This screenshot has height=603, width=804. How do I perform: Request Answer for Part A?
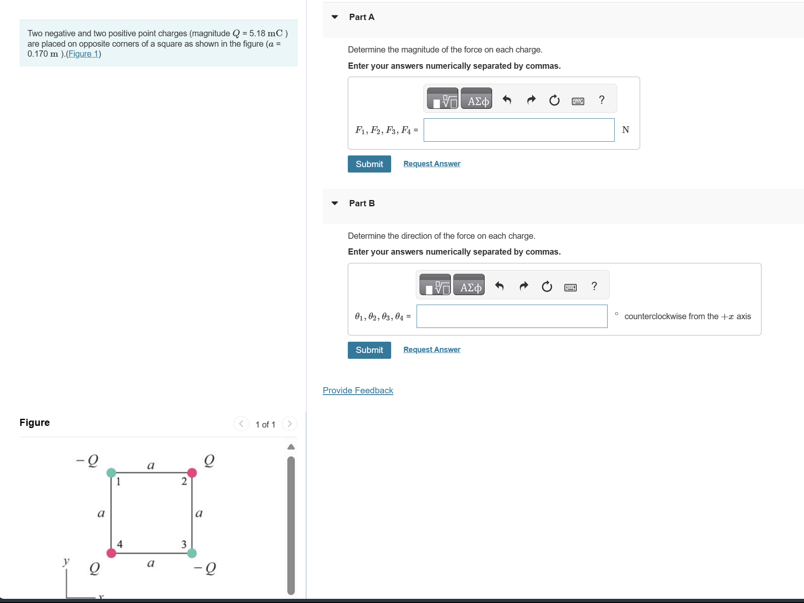pos(431,163)
